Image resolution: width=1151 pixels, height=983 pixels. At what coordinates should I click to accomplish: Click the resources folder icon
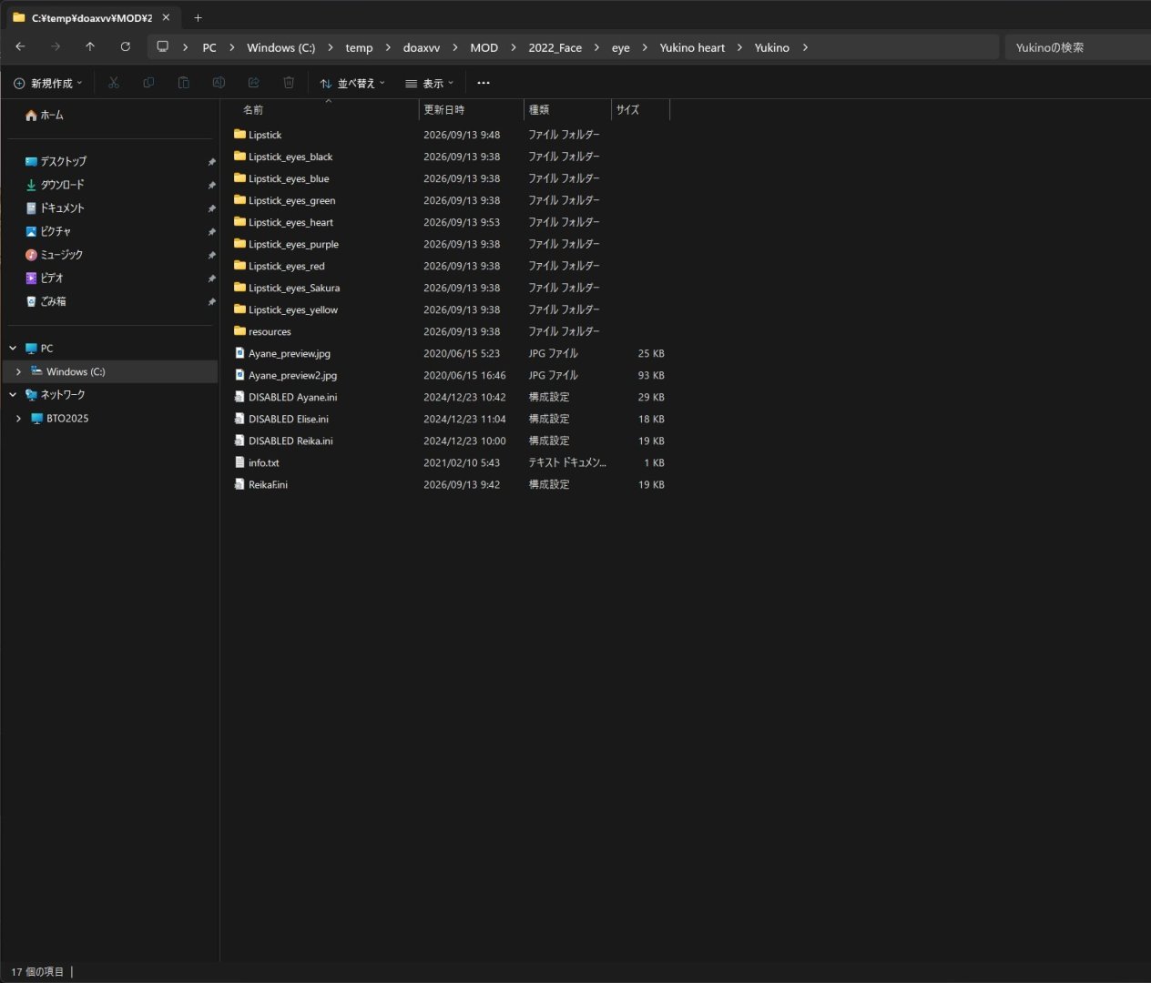pyautogui.click(x=239, y=331)
